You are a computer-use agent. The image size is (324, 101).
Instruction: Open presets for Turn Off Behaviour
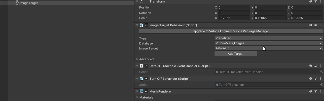[x=316, y=79]
